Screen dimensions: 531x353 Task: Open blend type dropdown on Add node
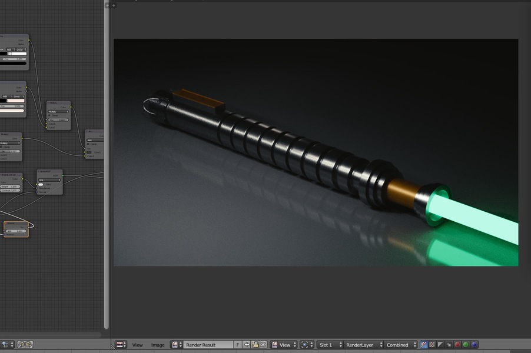[95, 140]
